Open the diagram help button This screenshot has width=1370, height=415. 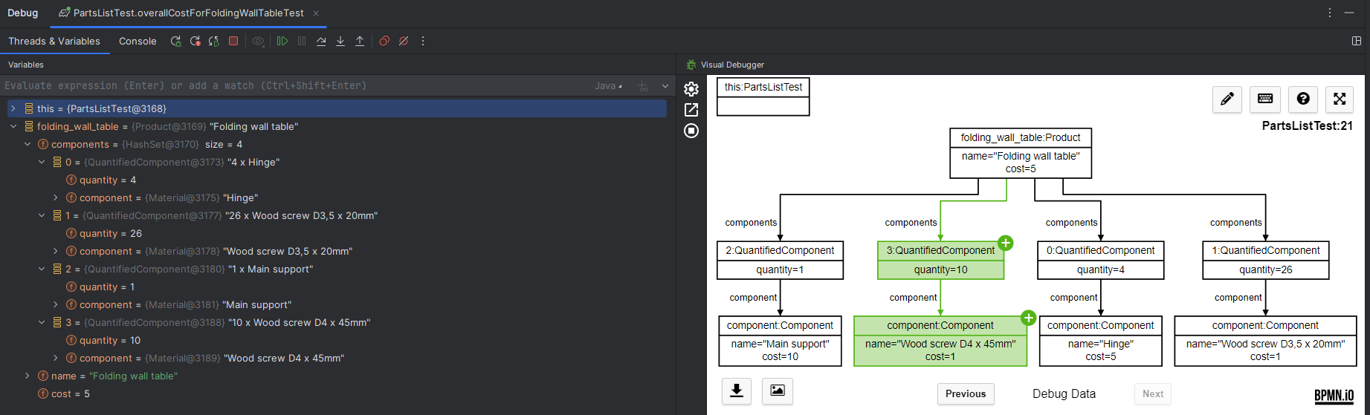click(1303, 99)
